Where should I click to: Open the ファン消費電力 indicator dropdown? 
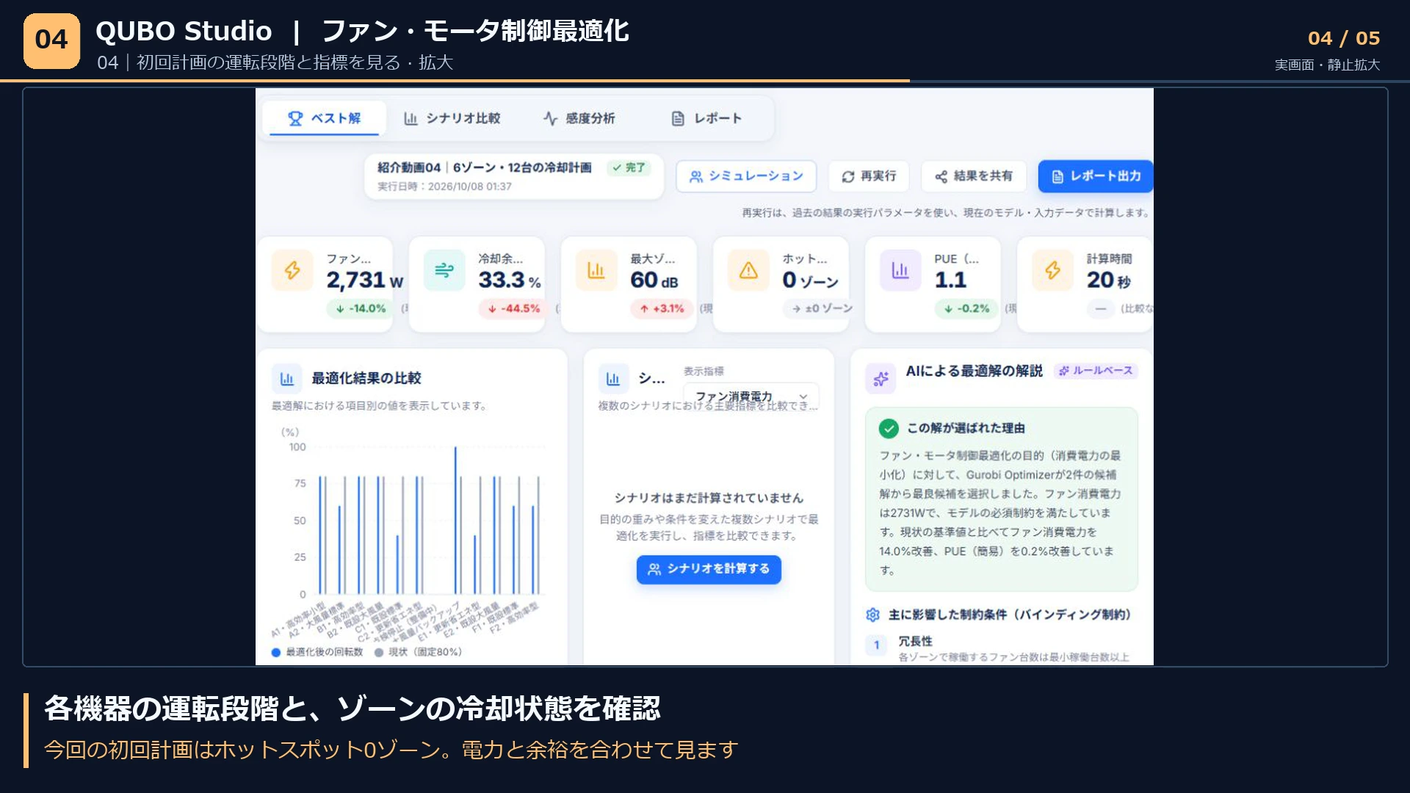pos(751,396)
